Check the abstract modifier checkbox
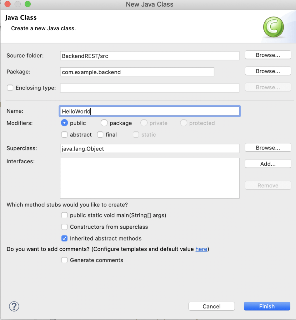Viewport: 296px width, 320px height. [64, 135]
